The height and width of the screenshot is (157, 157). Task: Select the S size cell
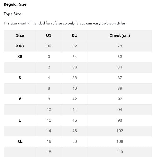point(20,78)
